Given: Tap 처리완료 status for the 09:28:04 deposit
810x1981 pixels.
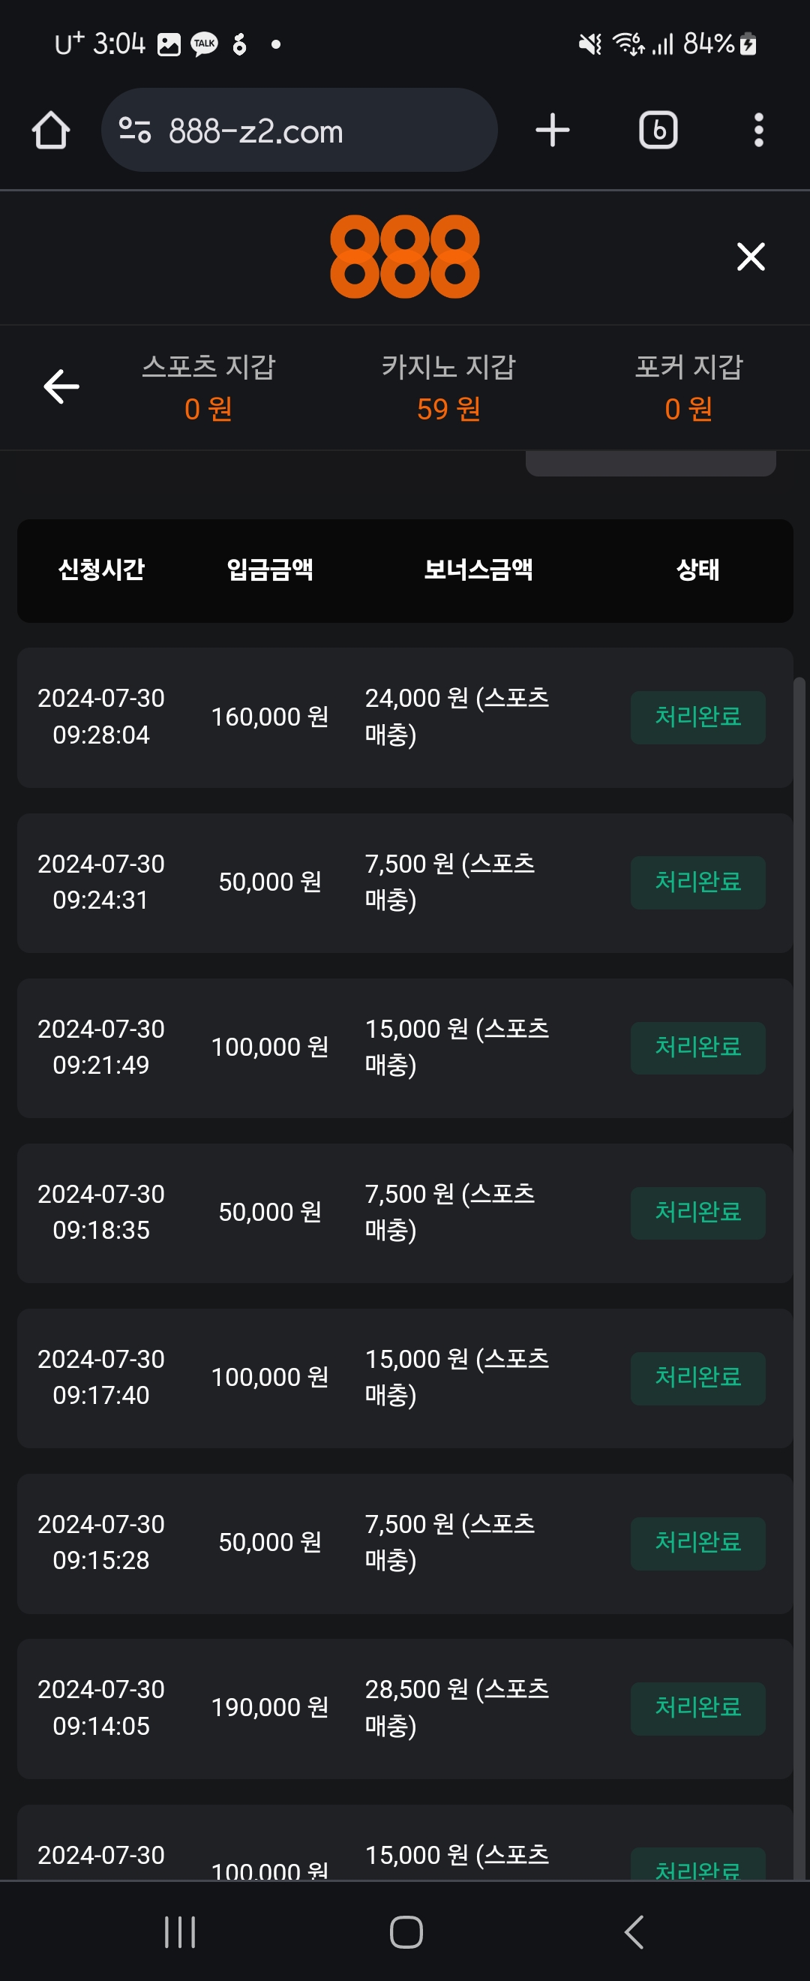Looking at the screenshot, I should pos(697,717).
